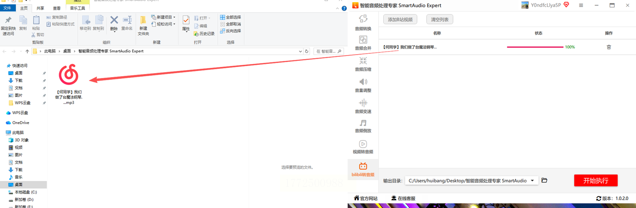Select WPS云盘 in navigation pane
The width and height of the screenshot is (636, 208).
20,112
